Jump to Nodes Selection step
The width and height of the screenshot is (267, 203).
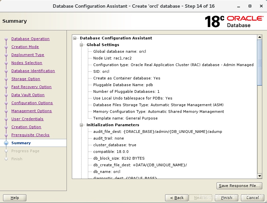(27, 63)
